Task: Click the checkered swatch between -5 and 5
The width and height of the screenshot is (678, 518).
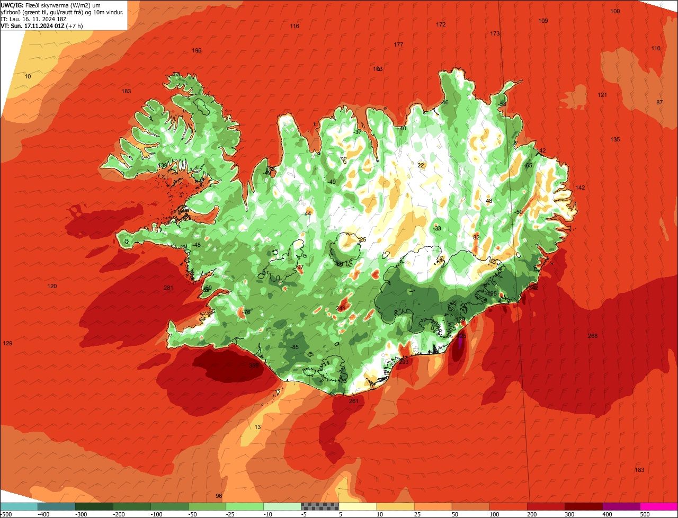Action: (319, 506)
